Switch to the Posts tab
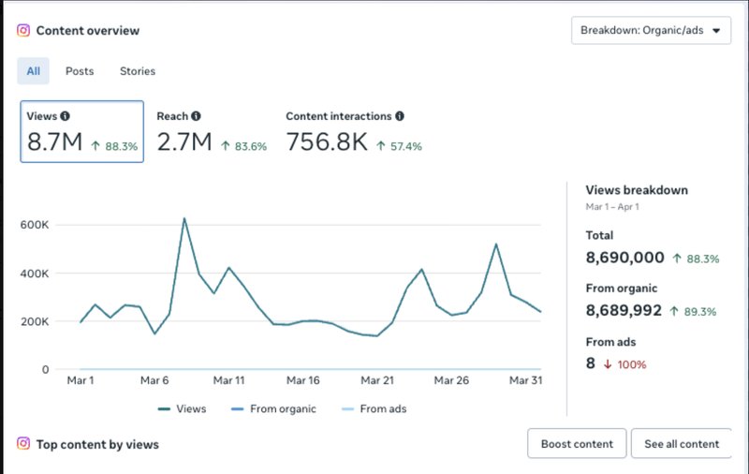 click(x=80, y=71)
